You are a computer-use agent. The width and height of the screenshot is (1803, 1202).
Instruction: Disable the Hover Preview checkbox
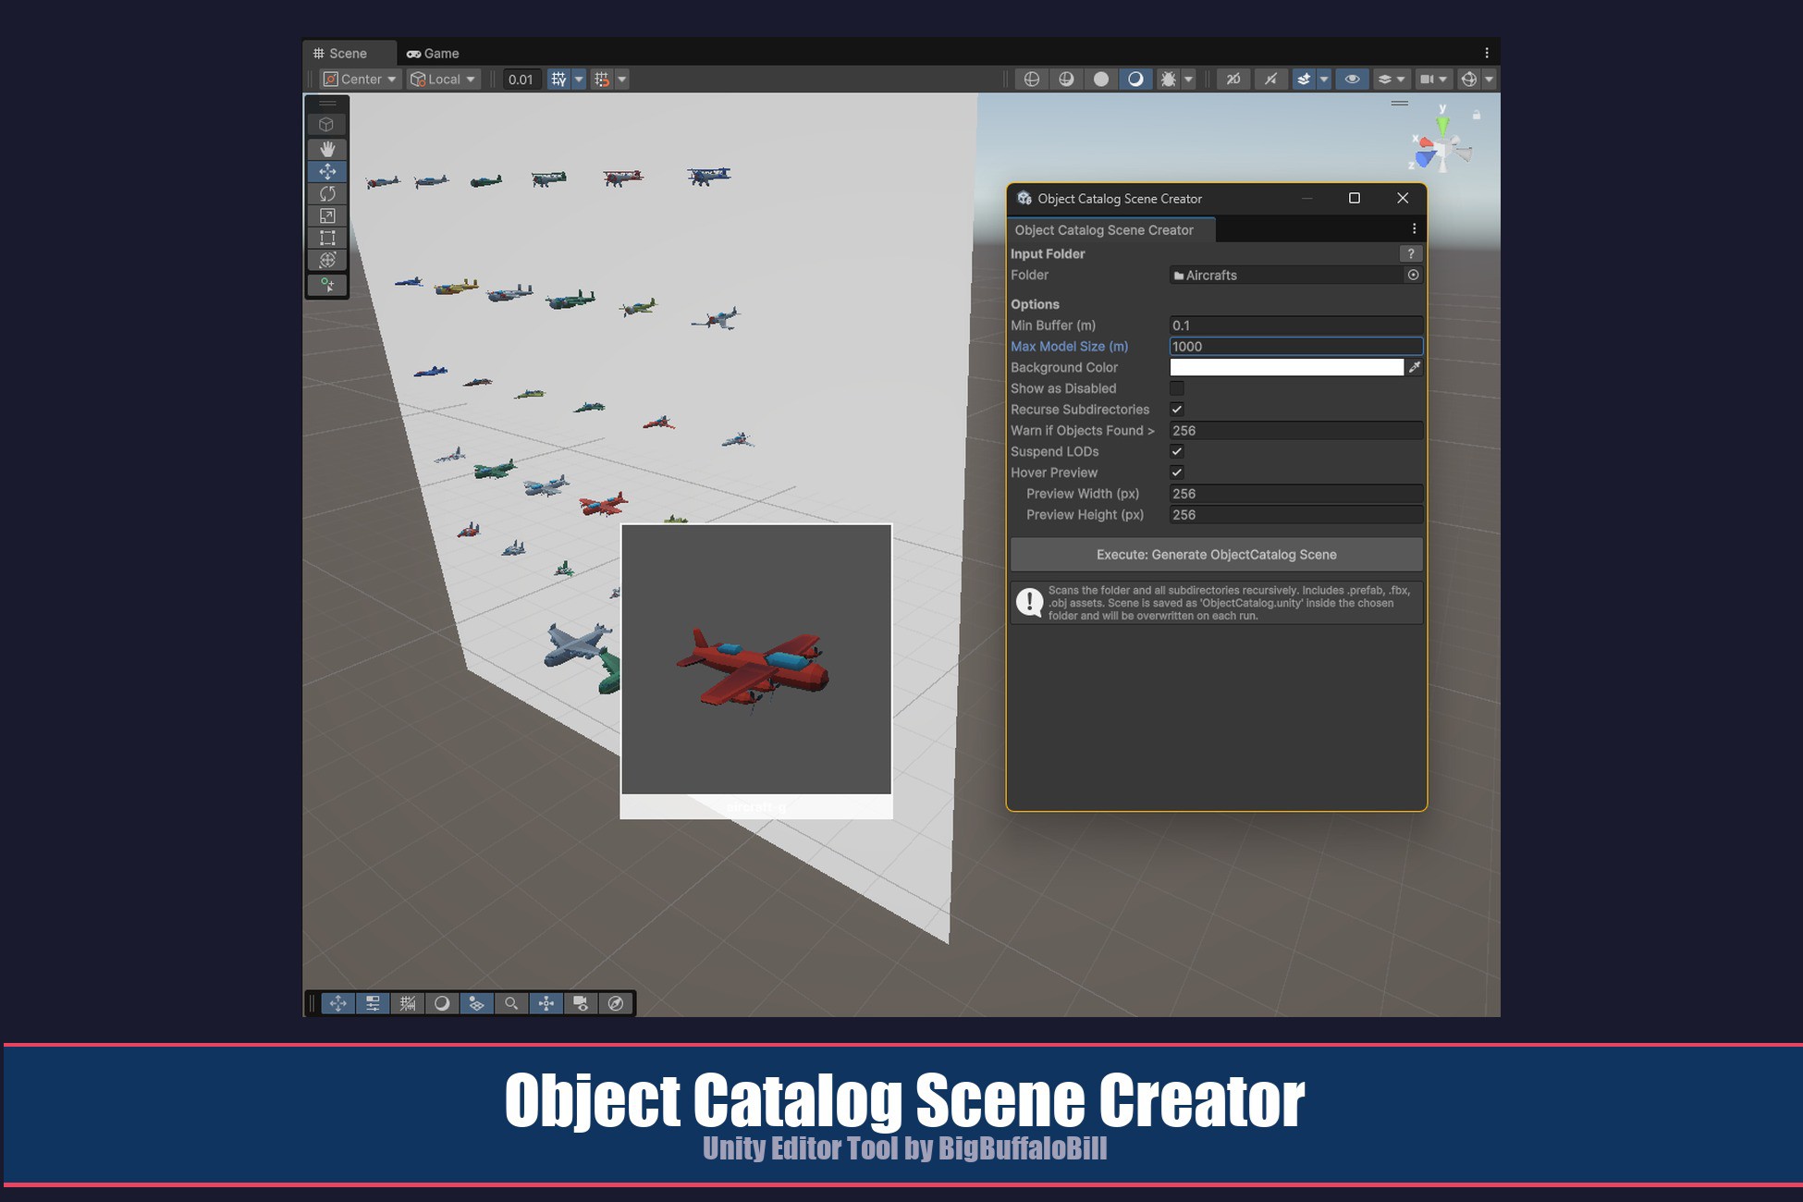coord(1177,472)
